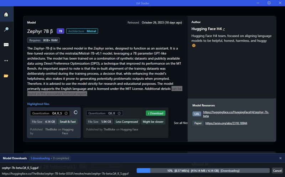Click the 1 downloading status label
The height and width of the screenshot is (177, 285).
(x=40, y=158)
